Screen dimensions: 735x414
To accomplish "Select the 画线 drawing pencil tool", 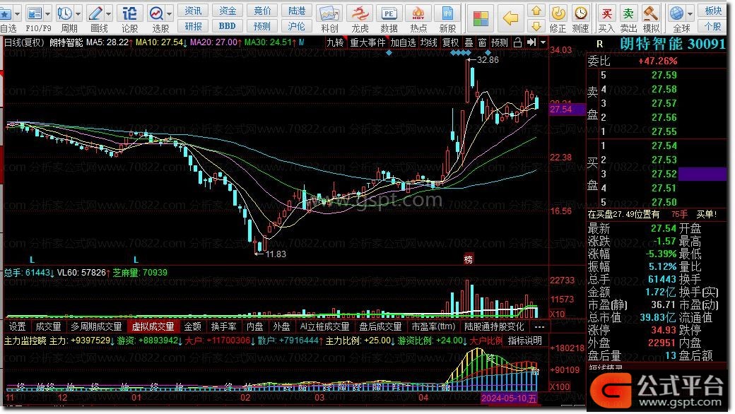I will [95, 13].
